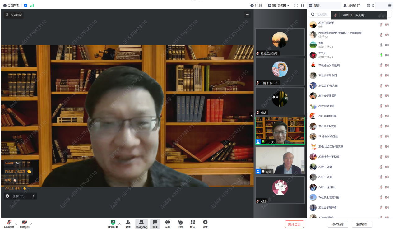This screenshot has width=394, height=230.
Task: Click the emoji icon in chat input
Action: (7, 196)
